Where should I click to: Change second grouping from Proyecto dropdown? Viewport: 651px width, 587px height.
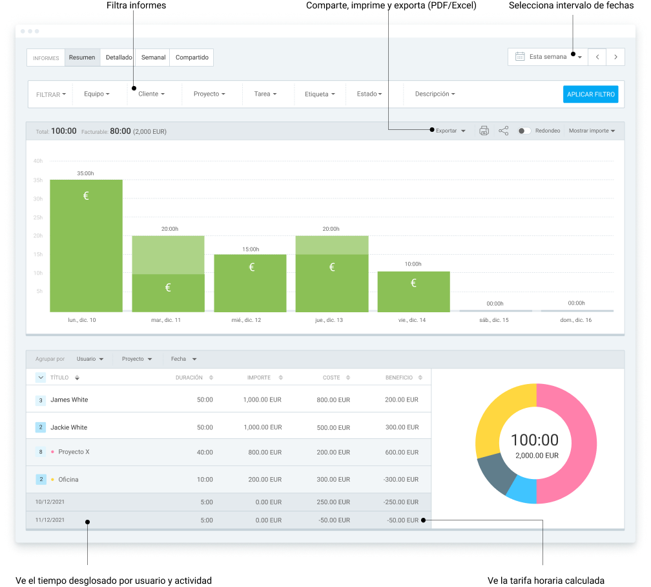pyautogui.click(x=137, y=359)
